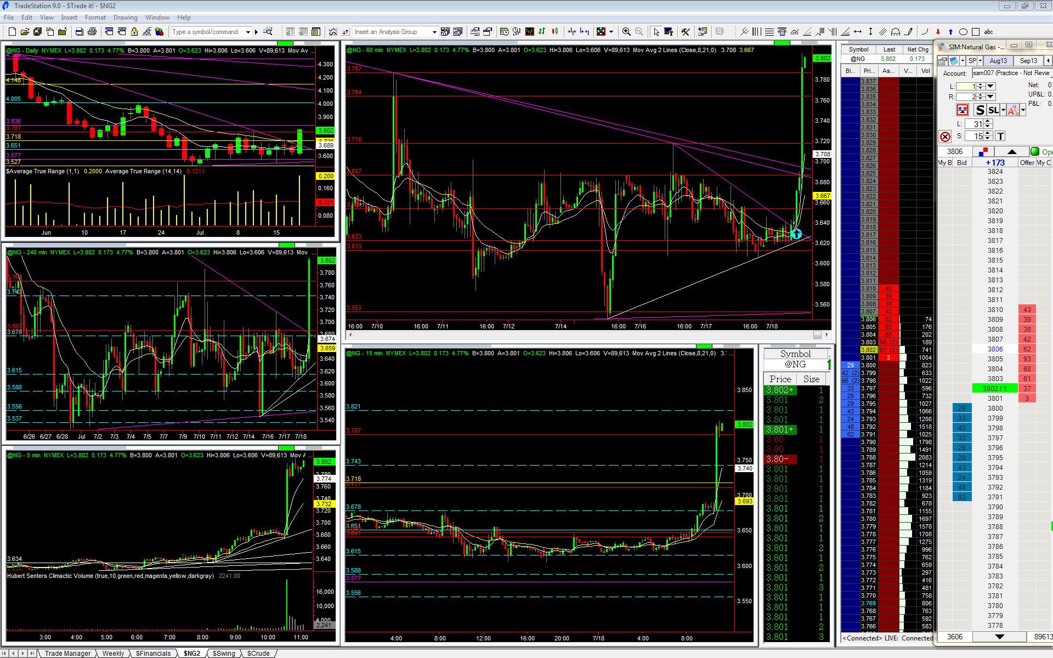
Task: Click the down triangle button at Matrix bottom
Action: (x=999, y=637)
